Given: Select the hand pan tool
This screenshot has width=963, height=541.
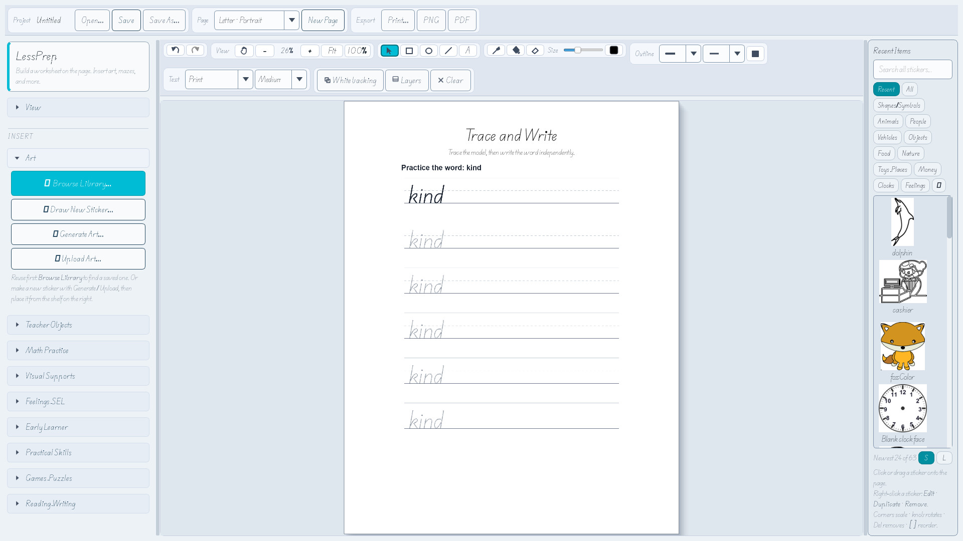Looking at the screenshot, I should point(244,51).
